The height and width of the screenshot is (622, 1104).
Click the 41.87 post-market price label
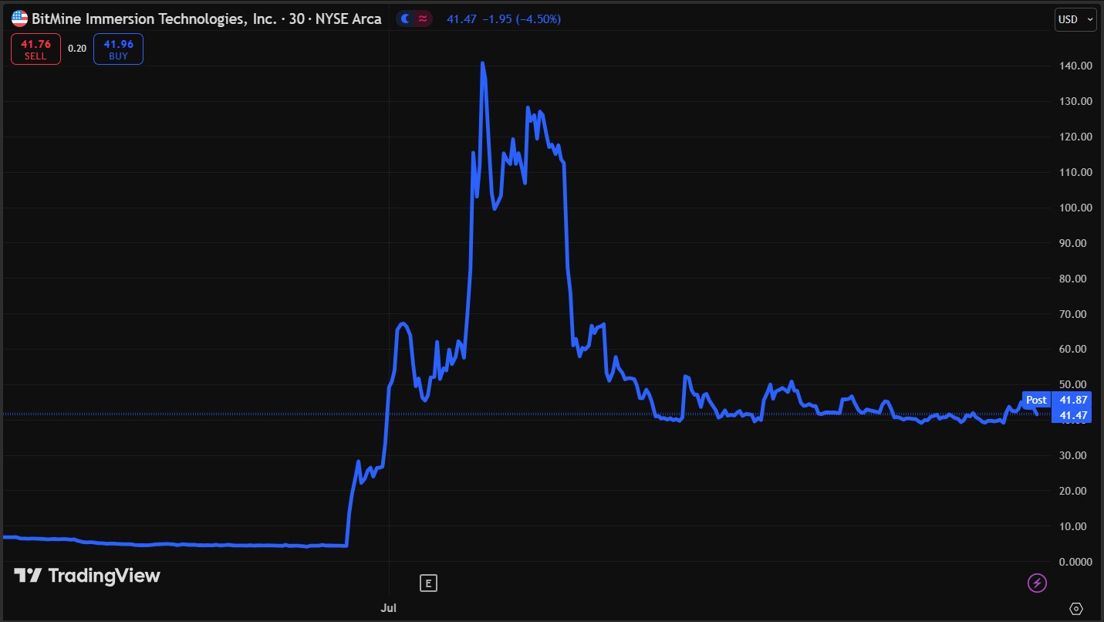pyautogui.click(x=1073, y=400)
